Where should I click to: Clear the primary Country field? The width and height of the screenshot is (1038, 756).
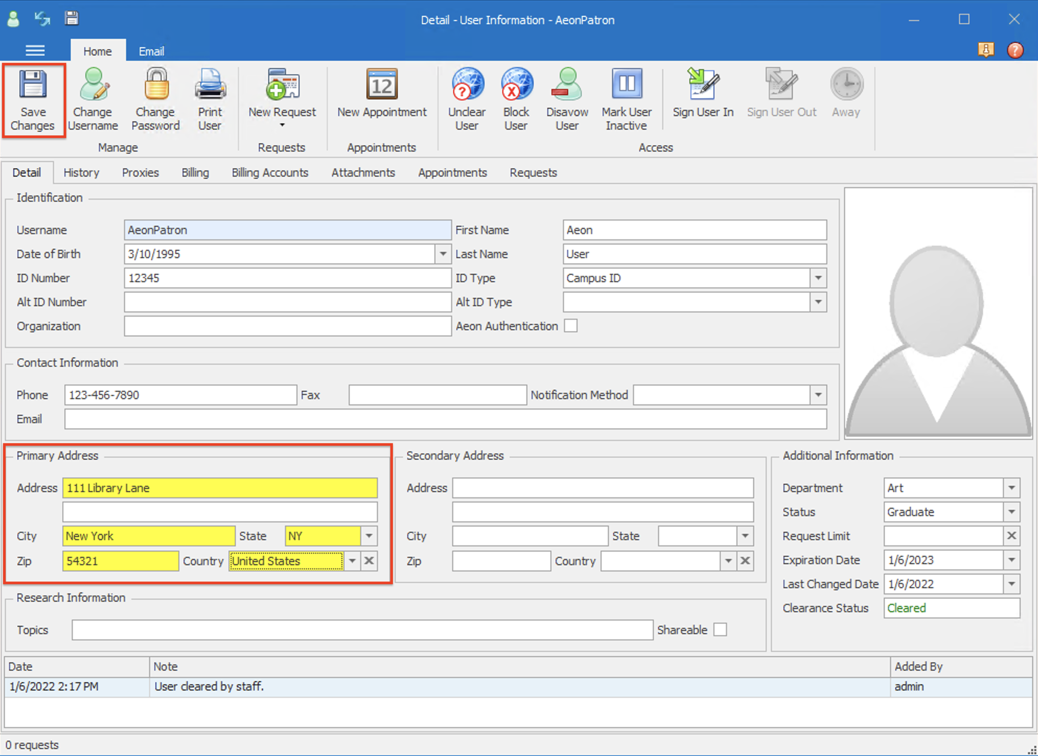pyautogui.click(x=369, y=561)
